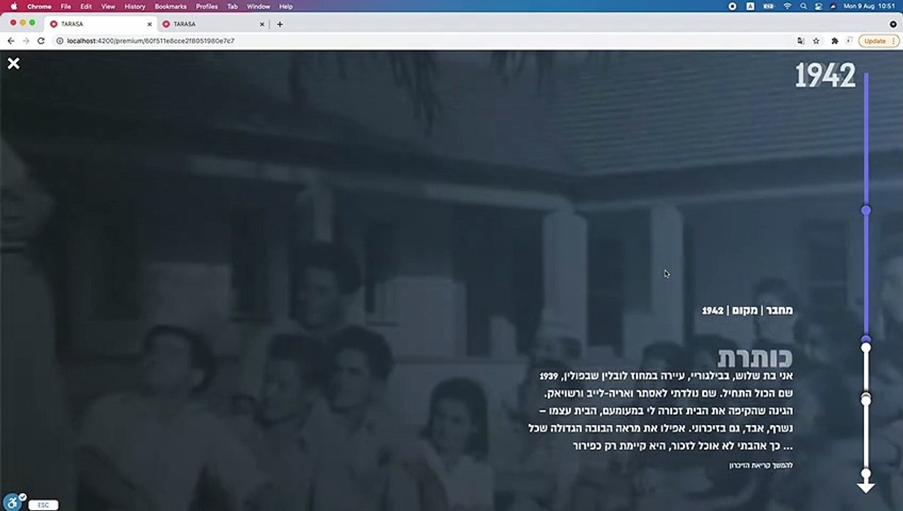Open Spotlight search
The image size is (903, 511).
pos(804,6)
